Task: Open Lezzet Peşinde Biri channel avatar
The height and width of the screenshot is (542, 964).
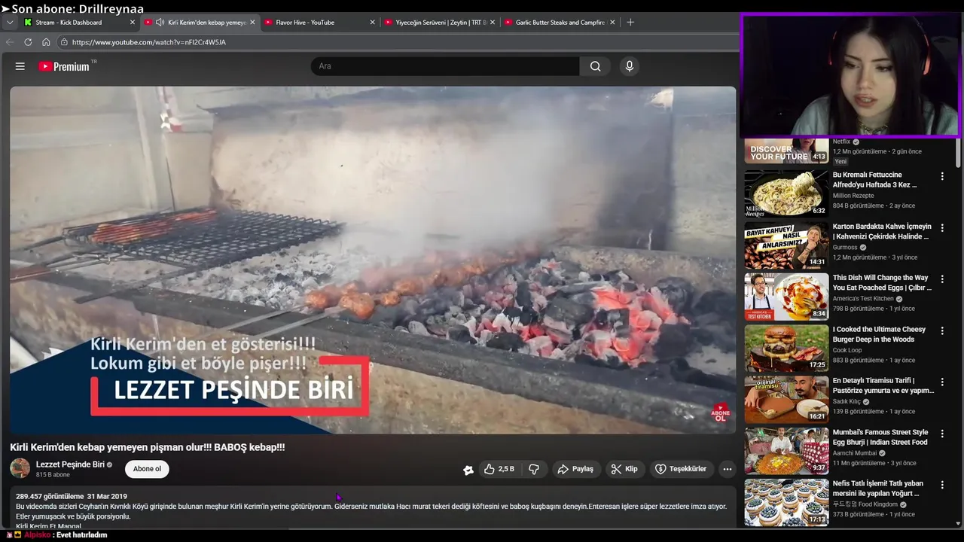Action: [20, 468]
